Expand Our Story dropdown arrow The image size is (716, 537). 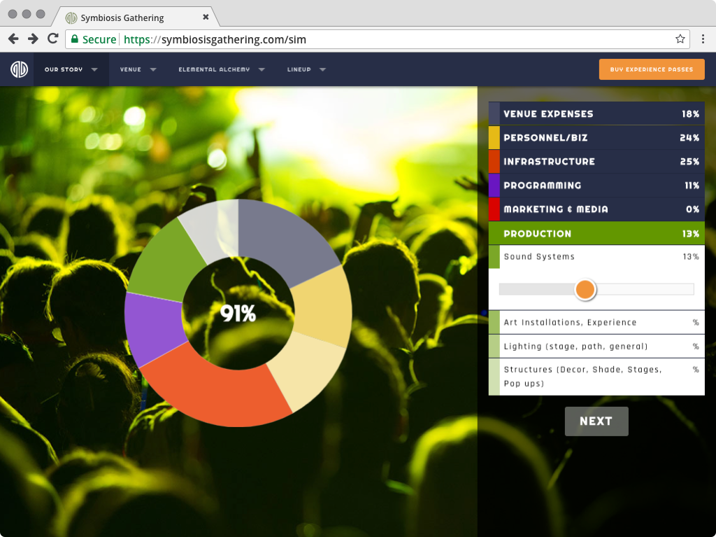94,69
